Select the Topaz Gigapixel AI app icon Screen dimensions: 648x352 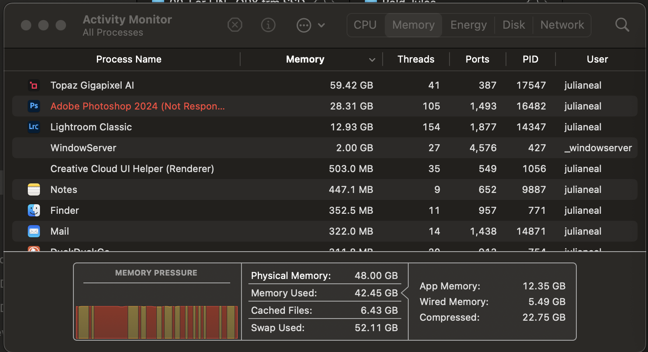34,86
